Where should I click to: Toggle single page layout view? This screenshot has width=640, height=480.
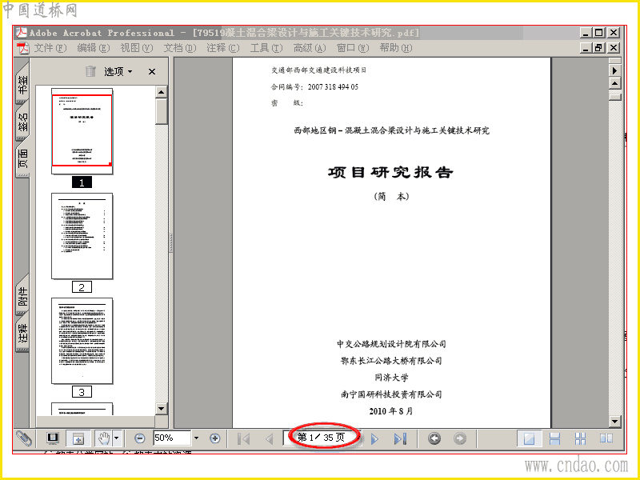(x=529, y=438)
